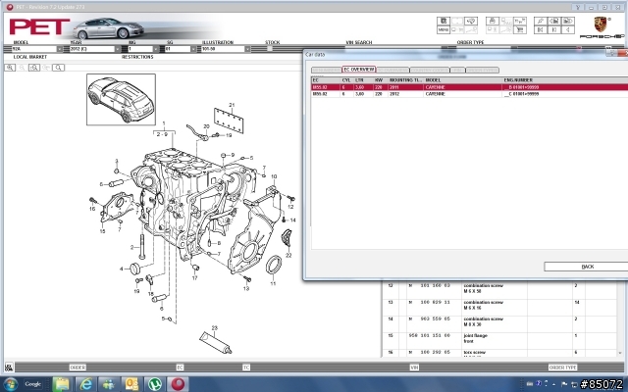This screenshot has width=628, height=392.
Task: Click the MODEL column header in Car data
Action: (463, 80)
